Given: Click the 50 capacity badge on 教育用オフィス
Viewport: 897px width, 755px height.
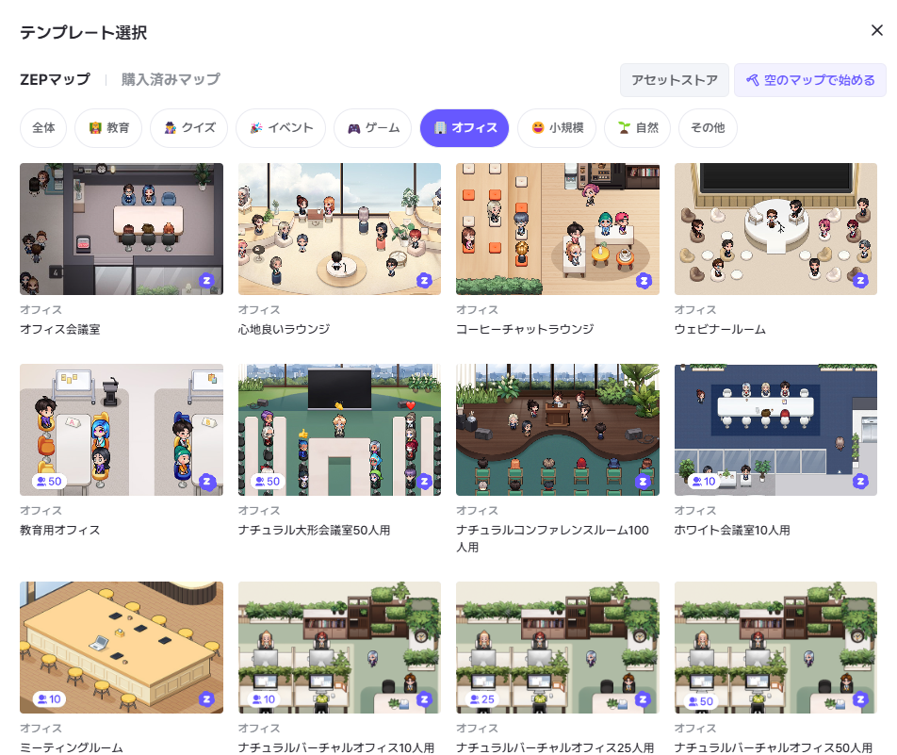Looking at the screenshot, I should tap(49, 482).
